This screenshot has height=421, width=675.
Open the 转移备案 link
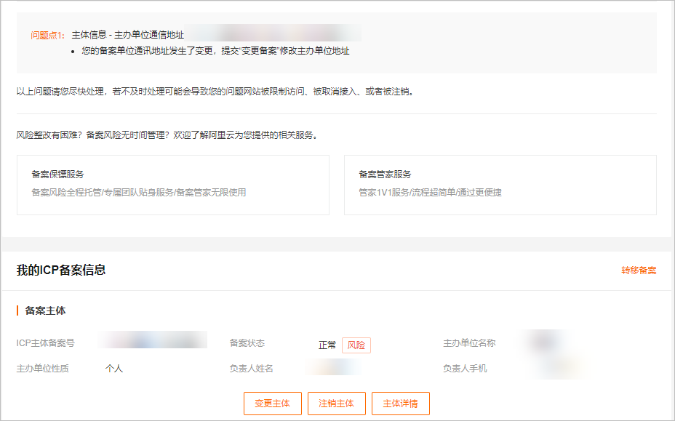point(639,270)
